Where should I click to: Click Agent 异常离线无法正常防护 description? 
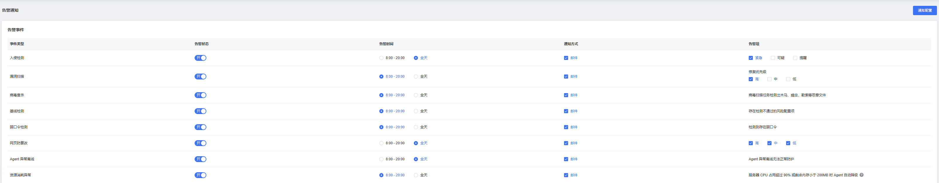click(771, 159)
